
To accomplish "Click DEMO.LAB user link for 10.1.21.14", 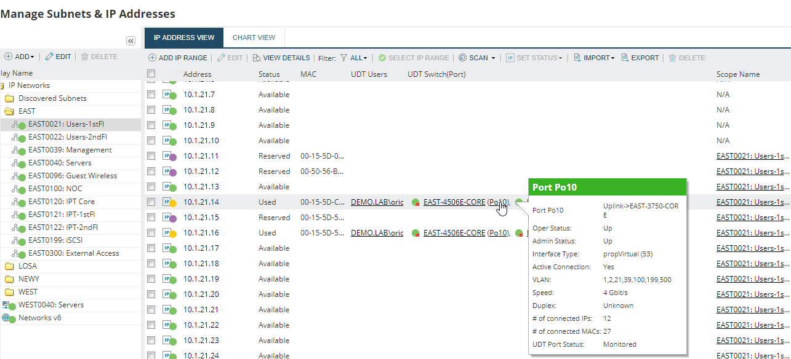I will (377, 202).
